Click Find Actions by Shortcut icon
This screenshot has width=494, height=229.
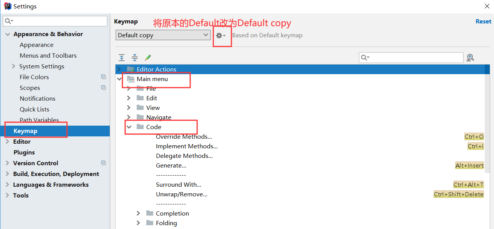click(x=470, y=58)
